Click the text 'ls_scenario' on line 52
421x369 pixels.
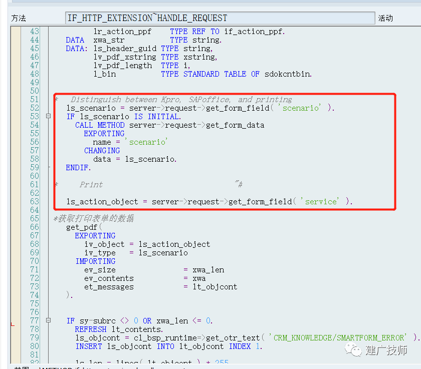point(91,108)
